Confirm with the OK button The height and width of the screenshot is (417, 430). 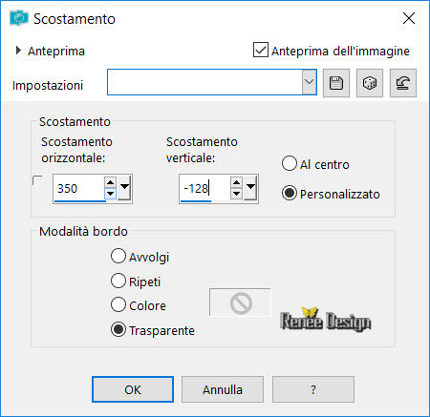point(133,389)
